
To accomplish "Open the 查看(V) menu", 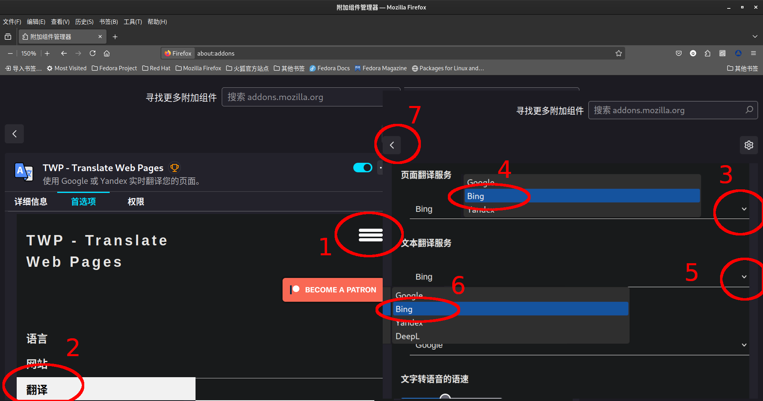I will pyautogui.click(x=60, y=22).
